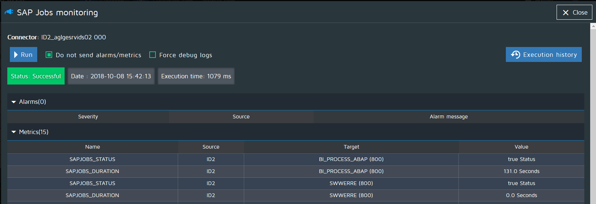Click the Date 2018-10-08 label
Image resolution: width=596 pixels, height=204 pixels.
[111, 76]
